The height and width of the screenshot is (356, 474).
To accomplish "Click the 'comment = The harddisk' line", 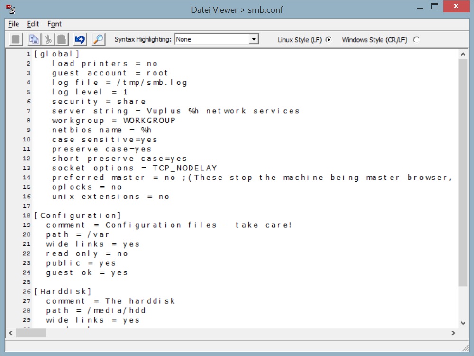I will click(110, 301).
